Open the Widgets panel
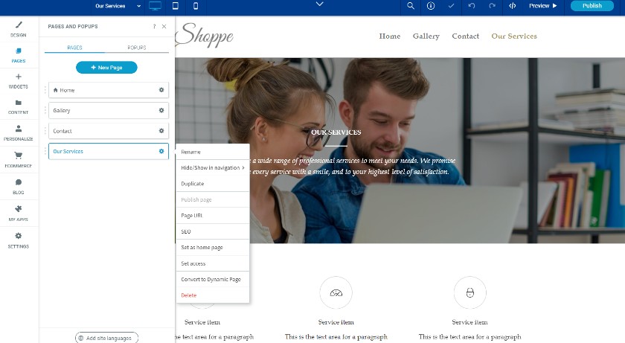625x343 pixels. (19, 81)
